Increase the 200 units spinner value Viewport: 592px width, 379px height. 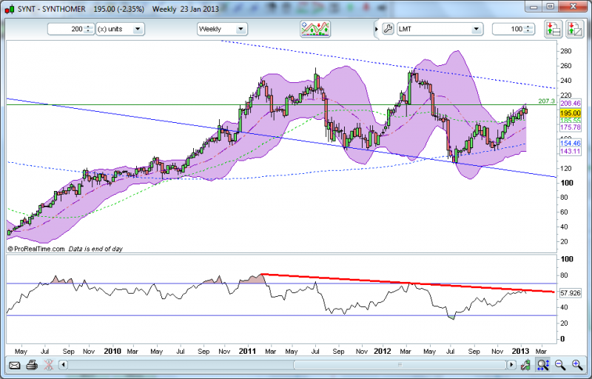(89, 27)
